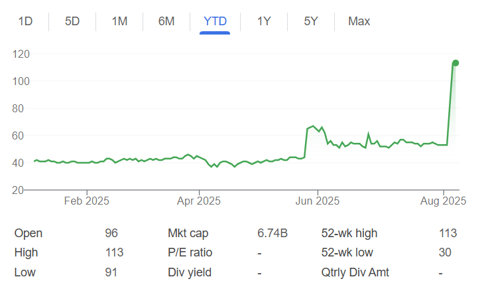The image size is (492, 287).
Task: Click the Aug 2025 axis label
Action: [442, 201]
